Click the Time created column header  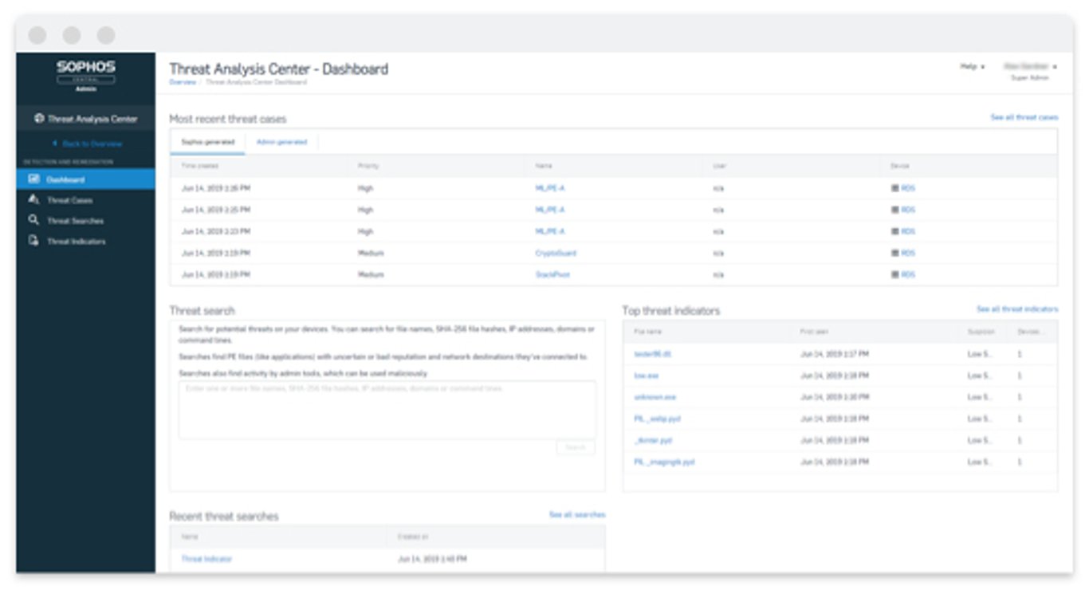click(x=200, y=166)
